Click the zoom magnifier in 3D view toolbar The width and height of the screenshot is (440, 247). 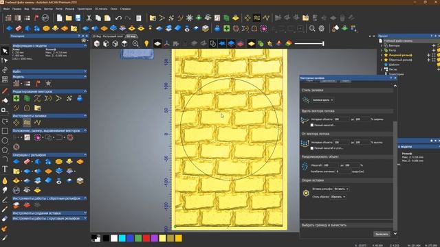[135, 43]
